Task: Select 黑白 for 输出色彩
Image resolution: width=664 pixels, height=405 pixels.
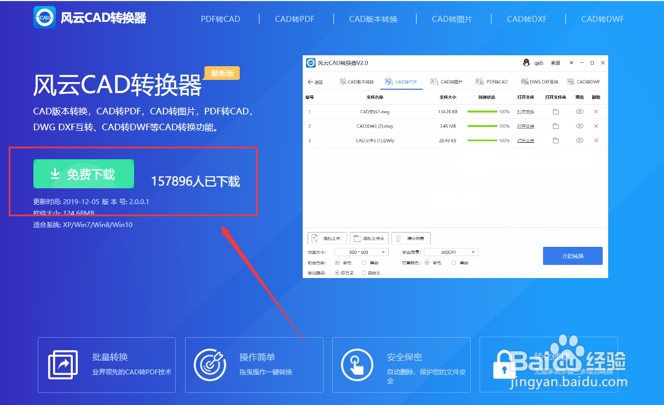Action: 364,262
